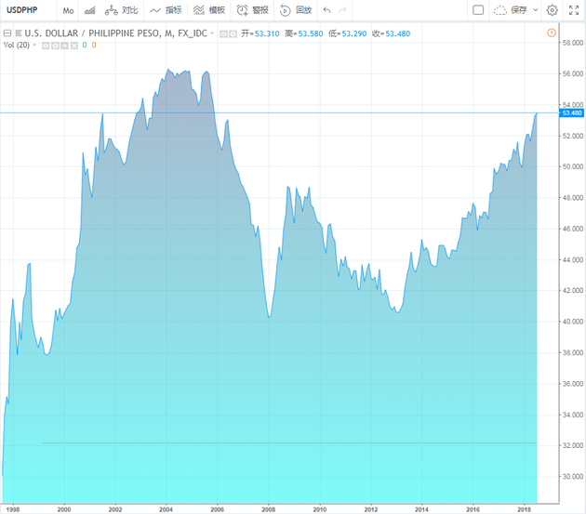Viewport: 586px width, 514px height.
Task: Start bar Replay (回放) mode
Action: coord(296,10)
